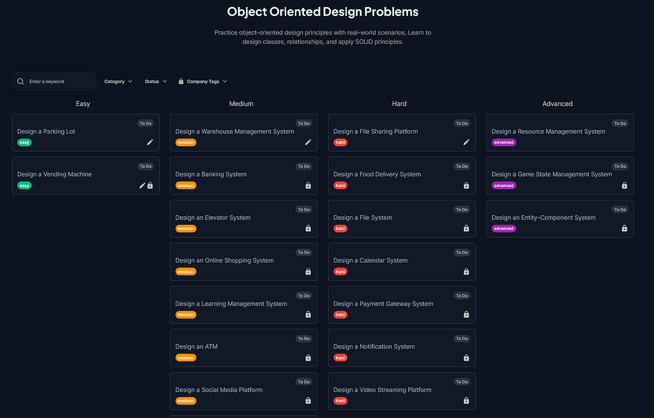
Task: Select the Design a Food Delivery System title
Action: click(x=377, y=174)
